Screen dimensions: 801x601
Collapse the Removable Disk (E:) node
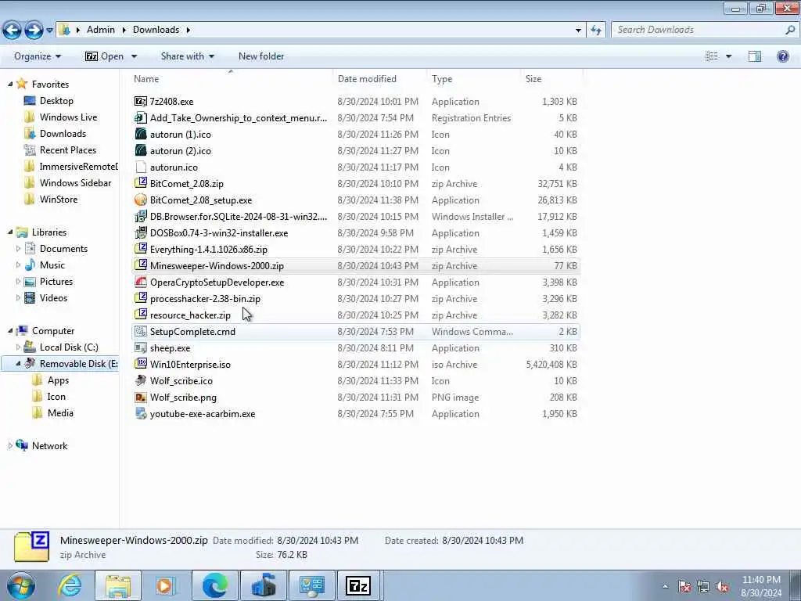tap(19, 363)
